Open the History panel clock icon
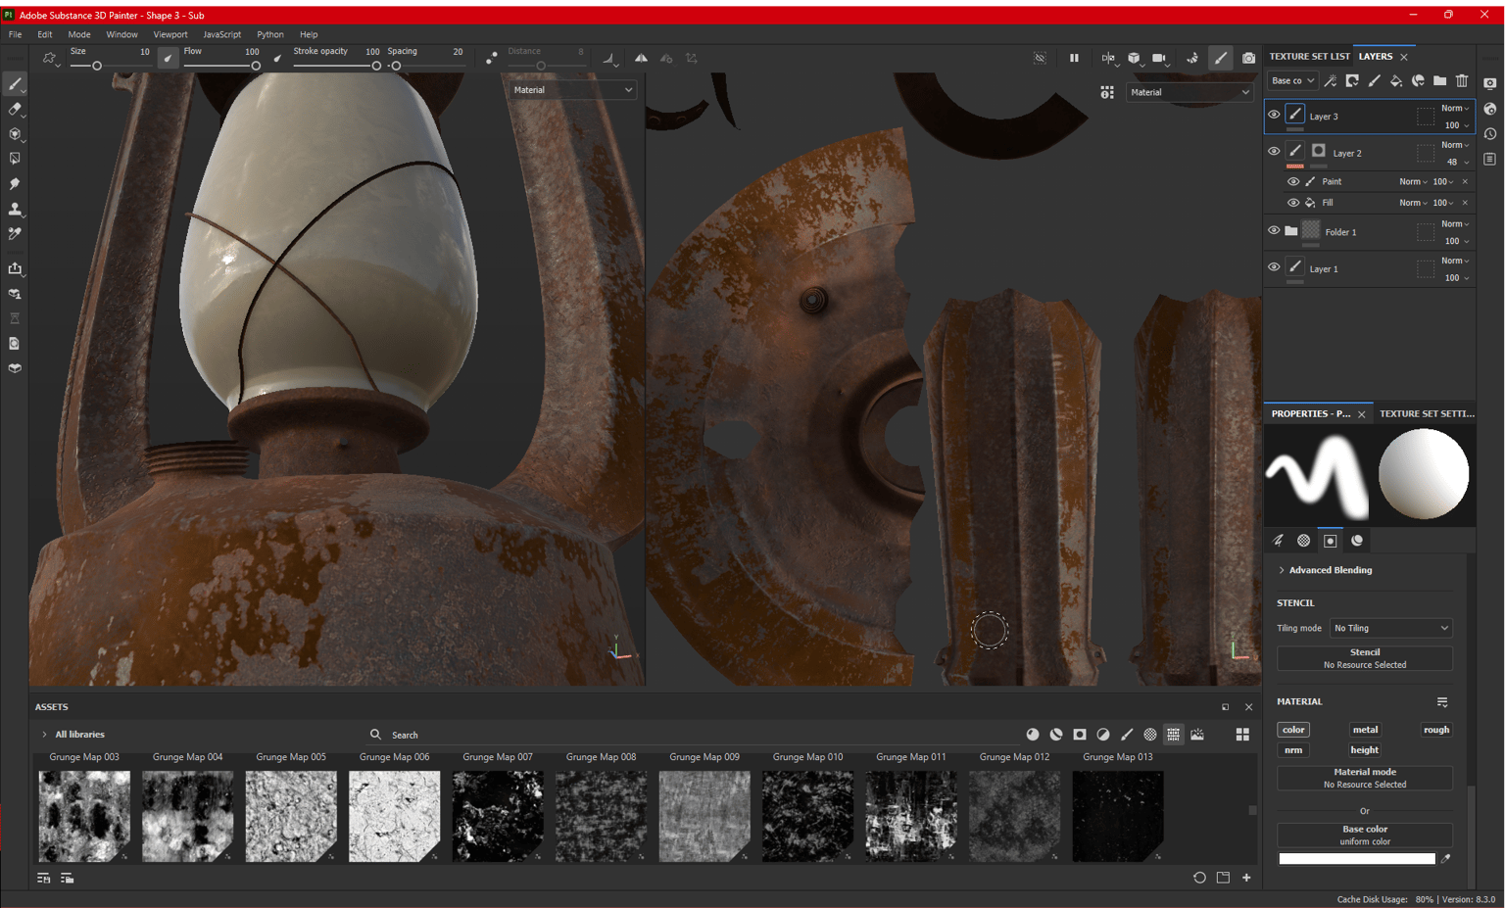This screenshot has height=908, width=1505. (1489, 133)
